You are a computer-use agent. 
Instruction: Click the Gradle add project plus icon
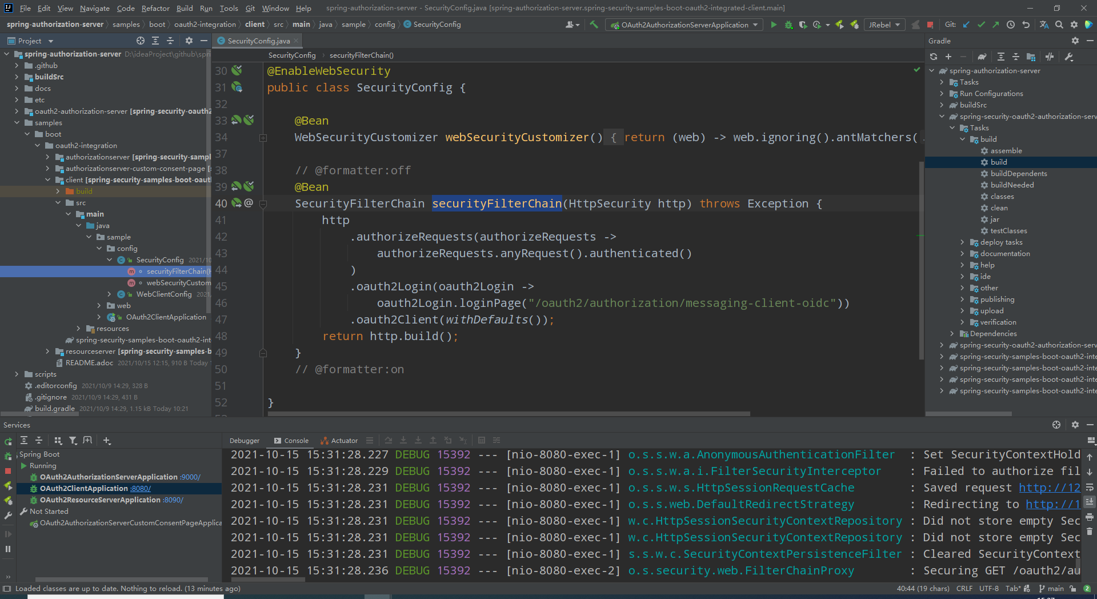coord(948,57)
